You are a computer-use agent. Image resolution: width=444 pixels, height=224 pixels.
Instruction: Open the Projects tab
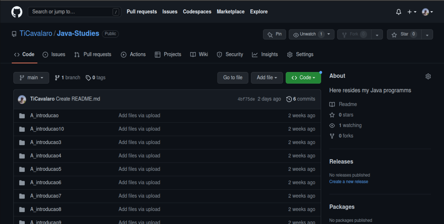pyautogui.click(x=168, y=55)
